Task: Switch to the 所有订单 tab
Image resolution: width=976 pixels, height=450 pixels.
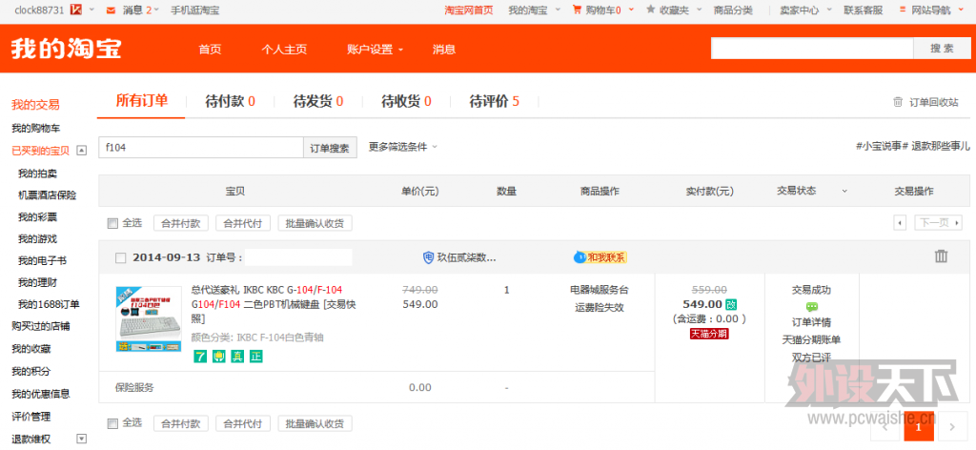Action: tap(142, 101)
